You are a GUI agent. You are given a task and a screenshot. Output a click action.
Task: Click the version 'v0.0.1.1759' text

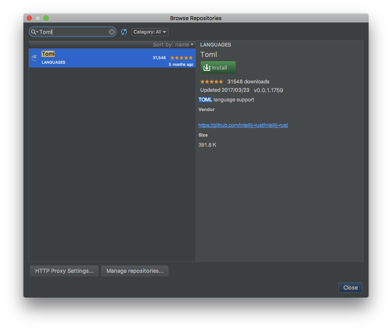[268, 91]
